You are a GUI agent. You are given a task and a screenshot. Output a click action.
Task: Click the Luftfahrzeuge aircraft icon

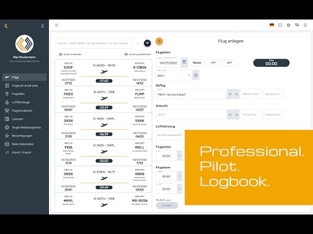pyautogui.click(x=7, y=102)
